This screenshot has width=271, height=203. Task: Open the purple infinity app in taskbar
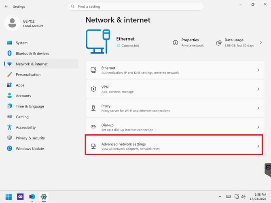[20, 197]
